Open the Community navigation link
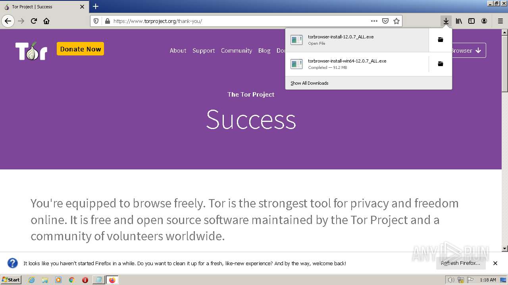Screen dimensions: 508x285 [x=237, y=51]
